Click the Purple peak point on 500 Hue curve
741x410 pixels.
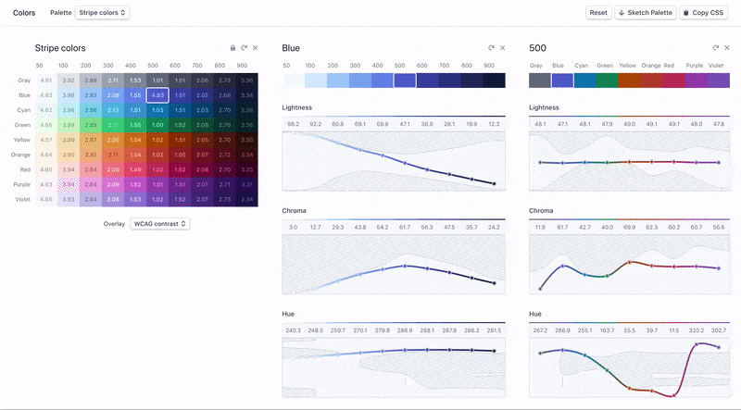[x=697, y=344]
